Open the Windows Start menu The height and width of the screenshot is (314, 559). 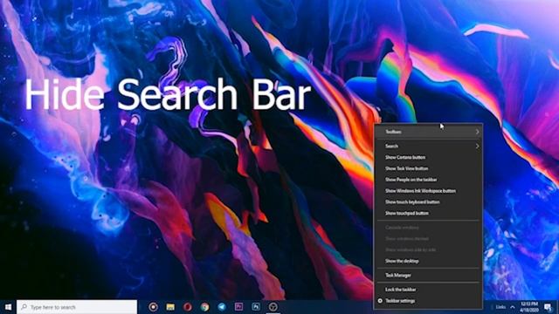coord(8,307)
